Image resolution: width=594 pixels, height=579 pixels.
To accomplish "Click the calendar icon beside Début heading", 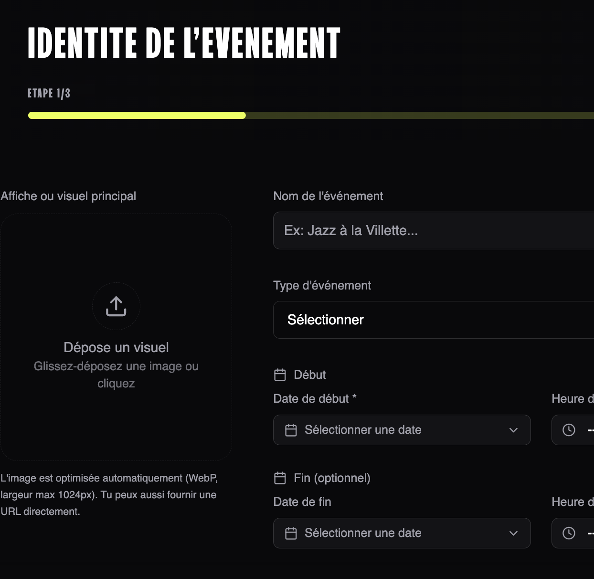I will (x=280, y=375).
